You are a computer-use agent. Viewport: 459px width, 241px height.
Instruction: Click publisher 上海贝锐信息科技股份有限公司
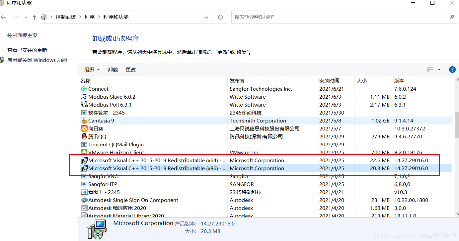pos(265,128)
